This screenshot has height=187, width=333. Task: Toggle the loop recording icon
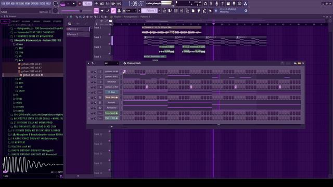click(119, 4)
